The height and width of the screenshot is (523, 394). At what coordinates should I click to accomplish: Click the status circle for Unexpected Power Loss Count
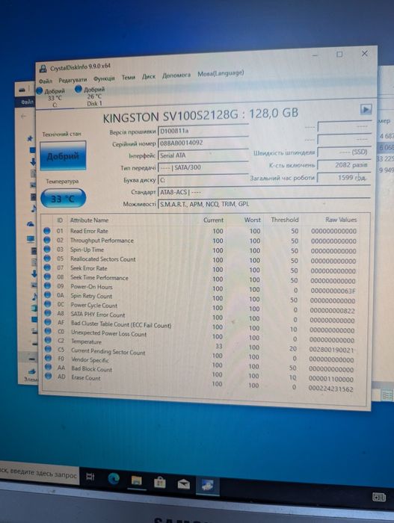pos(48,331)
